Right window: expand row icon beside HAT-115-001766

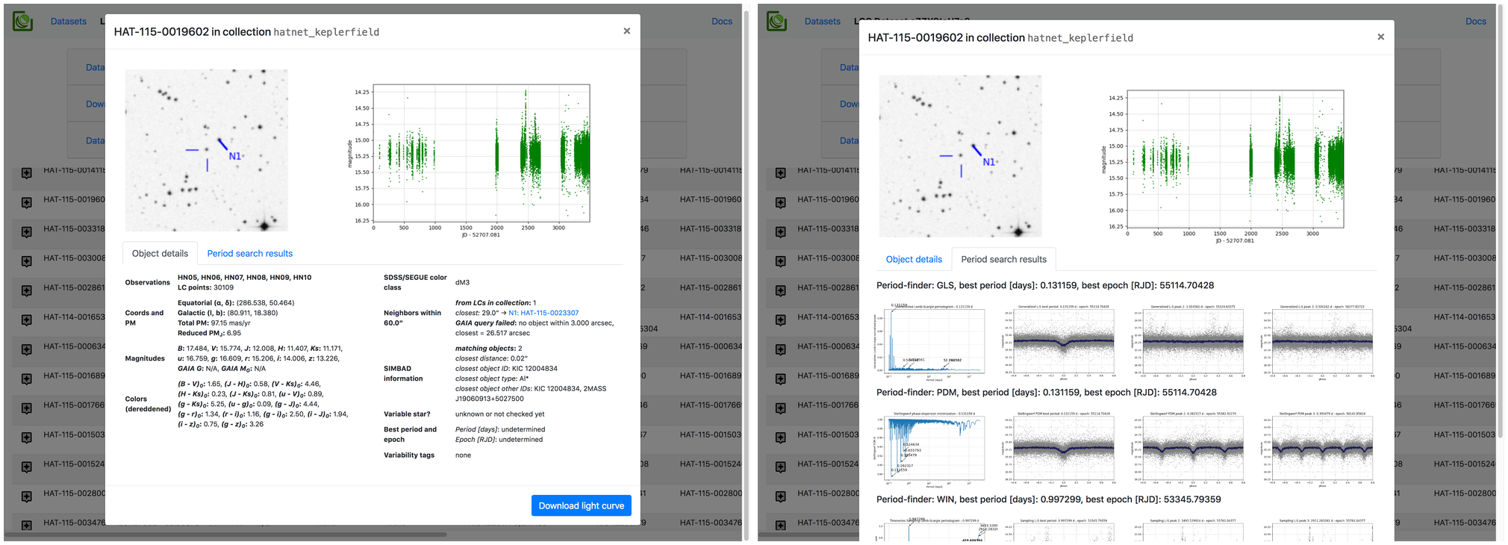(x=781, y=408)
